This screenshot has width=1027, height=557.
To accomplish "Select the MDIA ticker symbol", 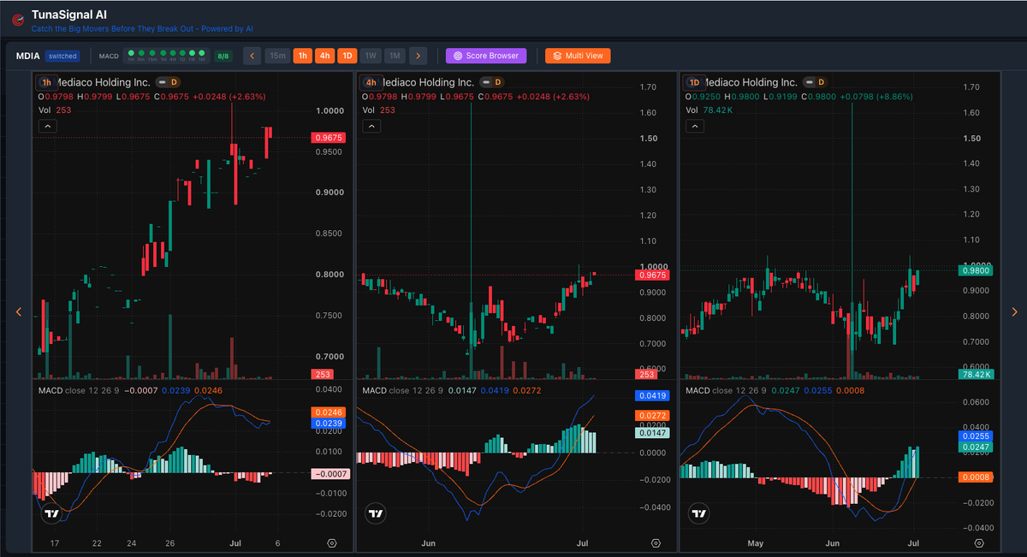I will 28,56.
